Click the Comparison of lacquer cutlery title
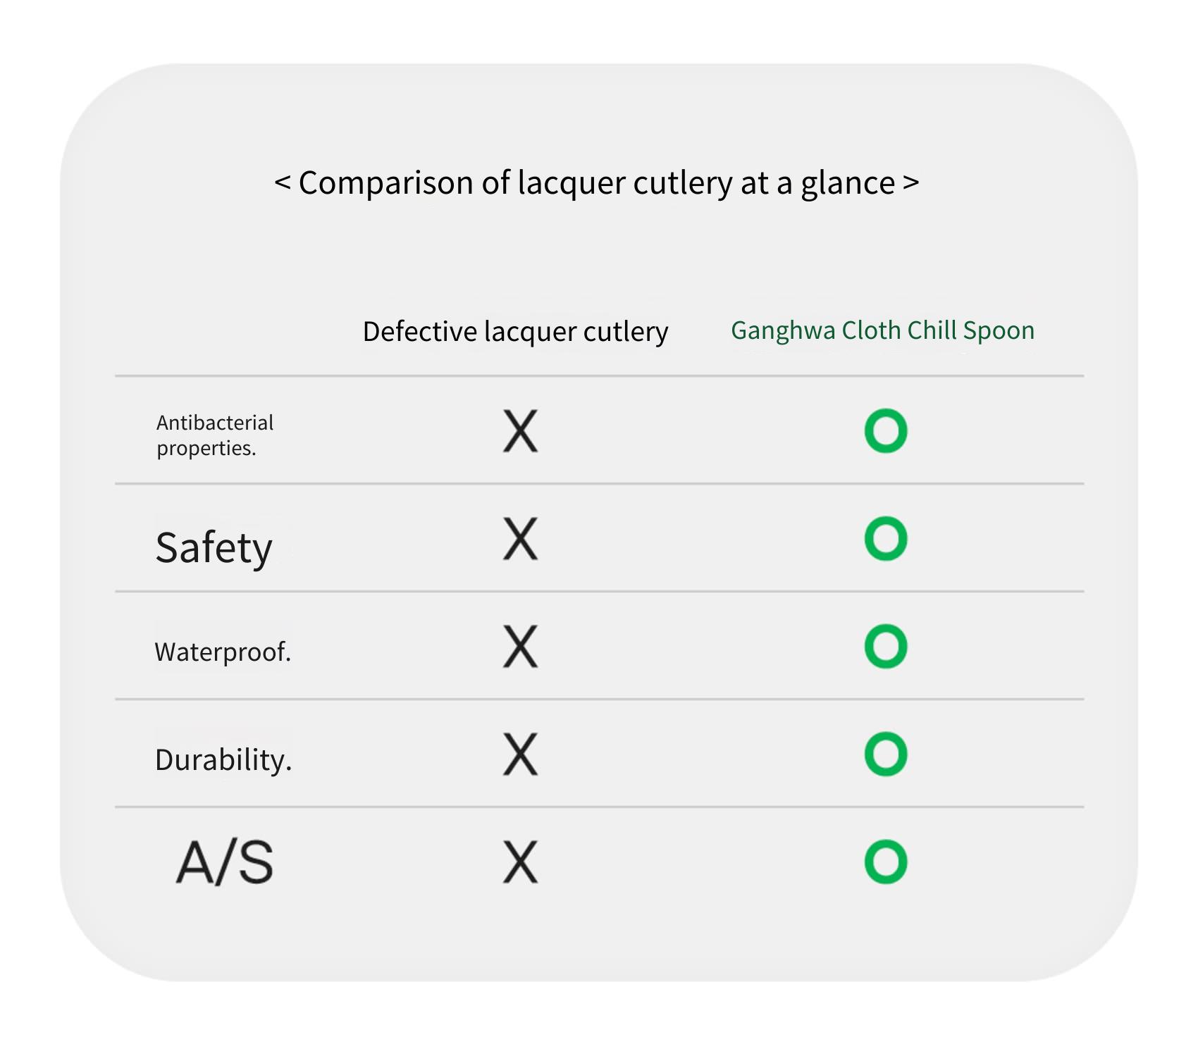The width and height of the screenshot is (1198, 1044). coord(597,183)
